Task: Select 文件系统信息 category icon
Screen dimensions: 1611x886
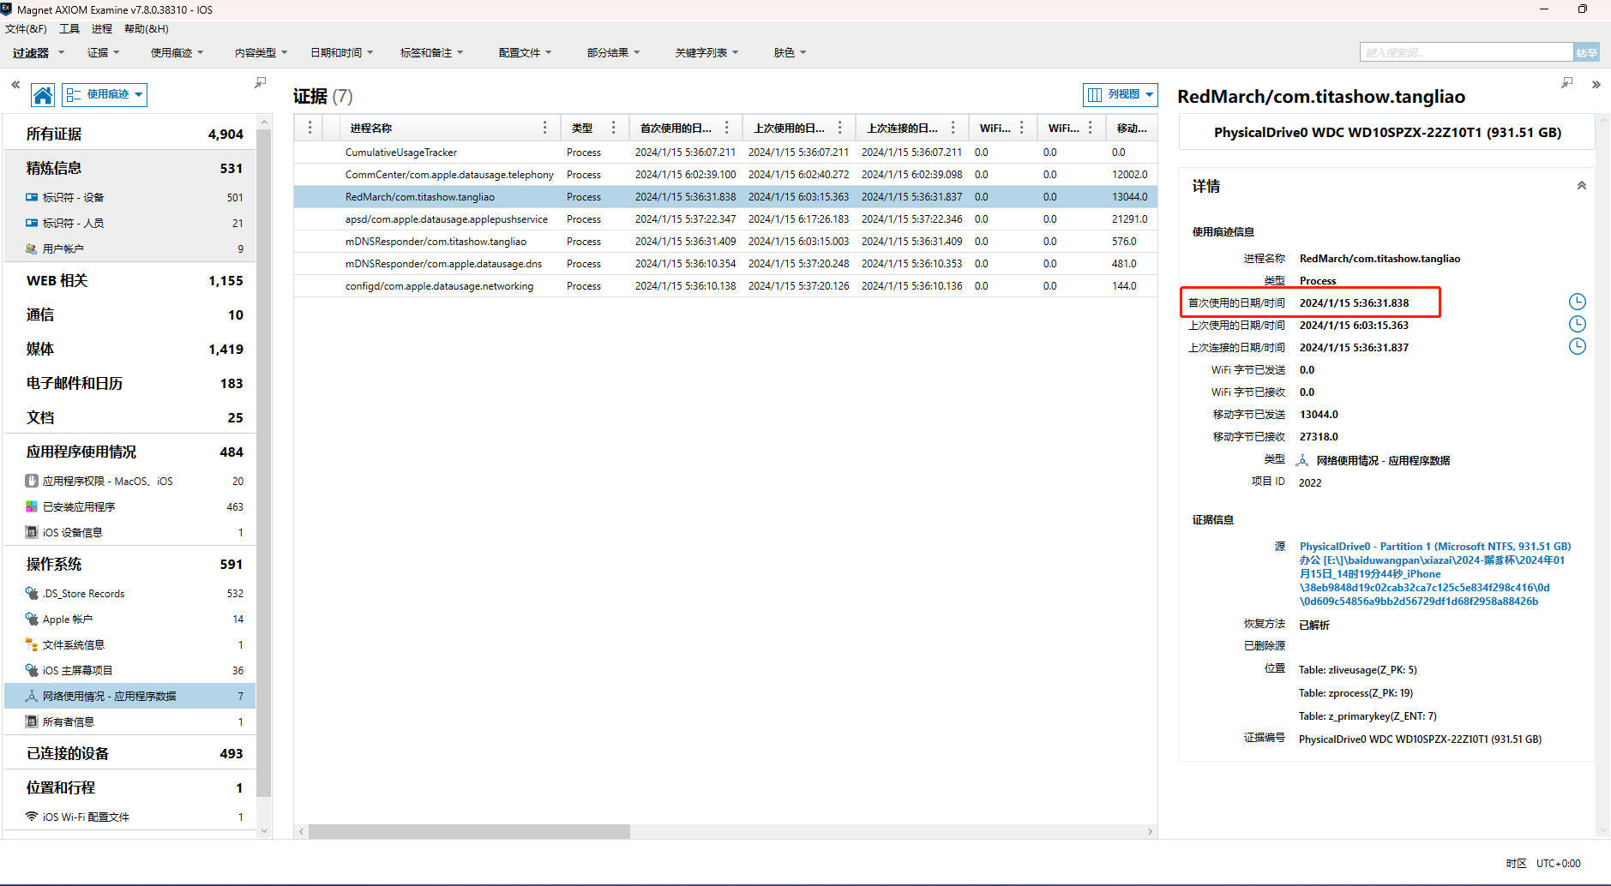Action: (32, 644)
